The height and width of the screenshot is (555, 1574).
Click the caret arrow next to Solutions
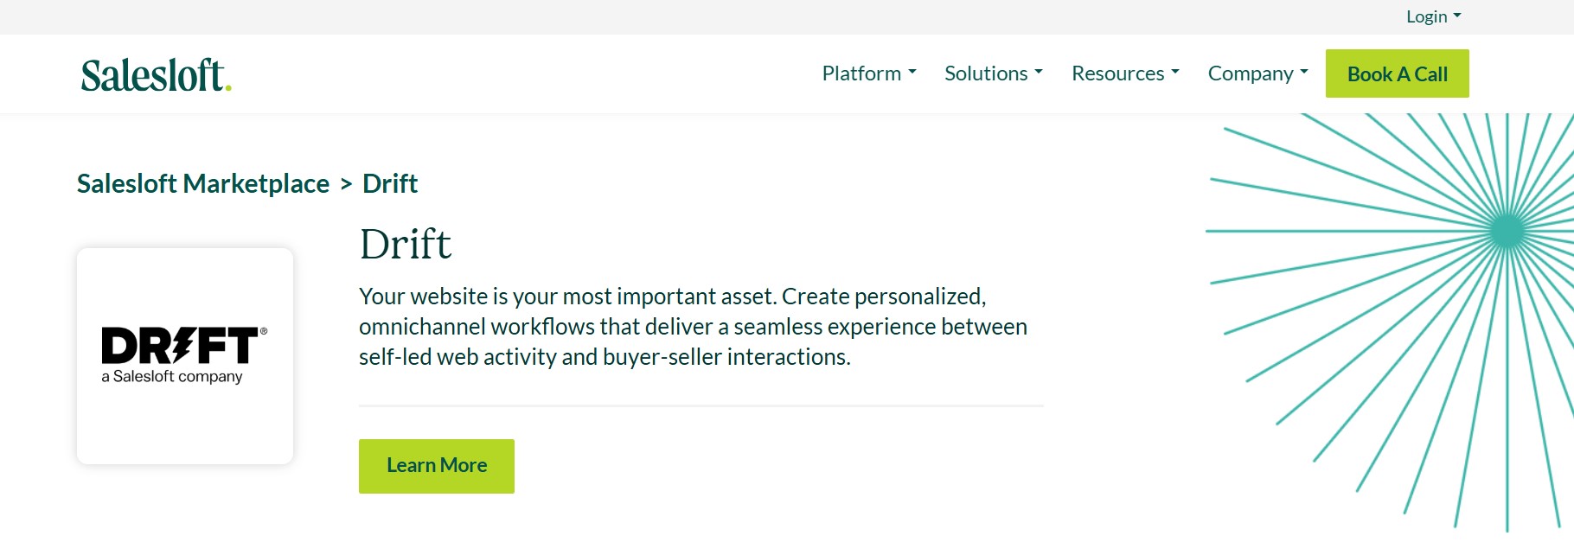pyautogui.click(x=1039, y=73)
